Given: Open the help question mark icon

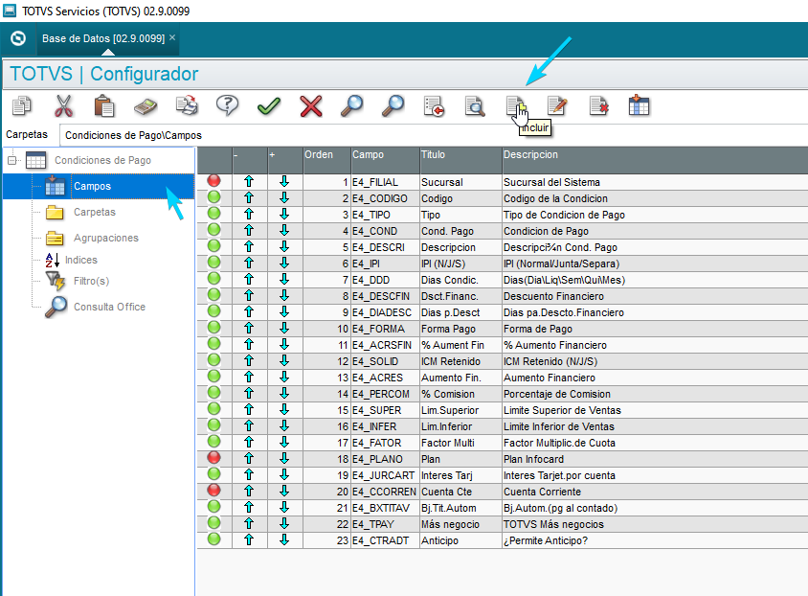Looking at the screenshot, I should point(227,105).
